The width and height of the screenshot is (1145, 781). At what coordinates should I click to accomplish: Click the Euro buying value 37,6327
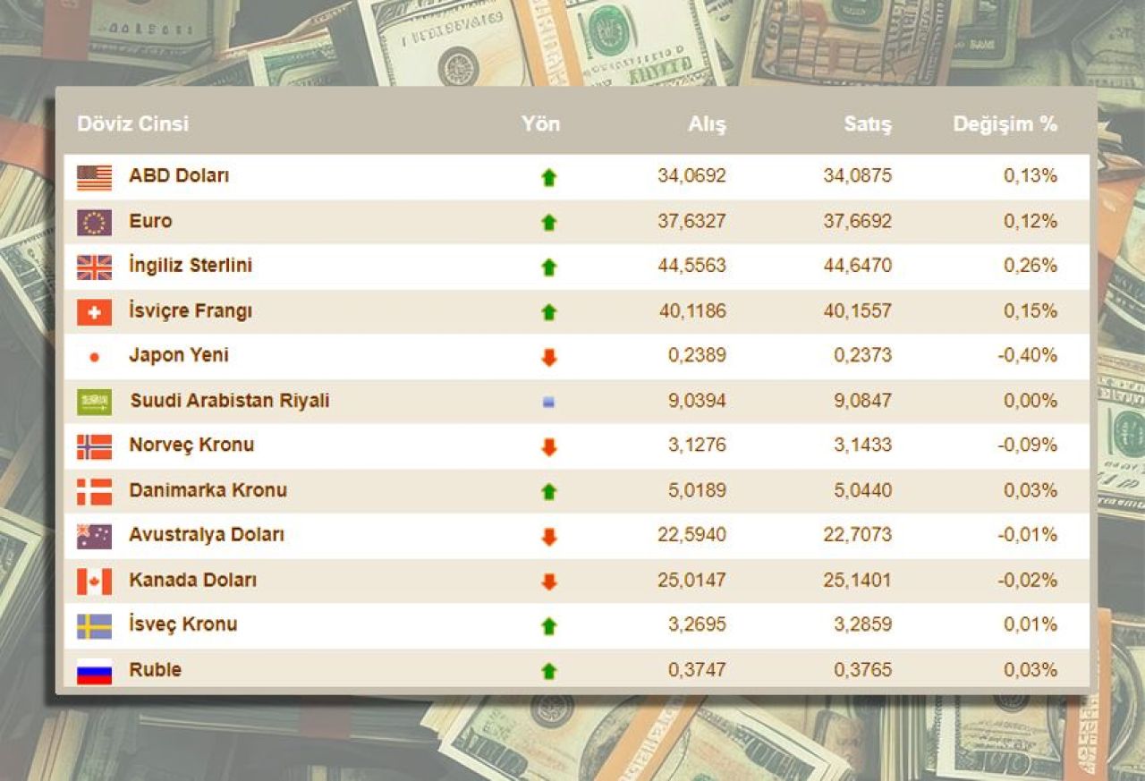tap(691, 221)
